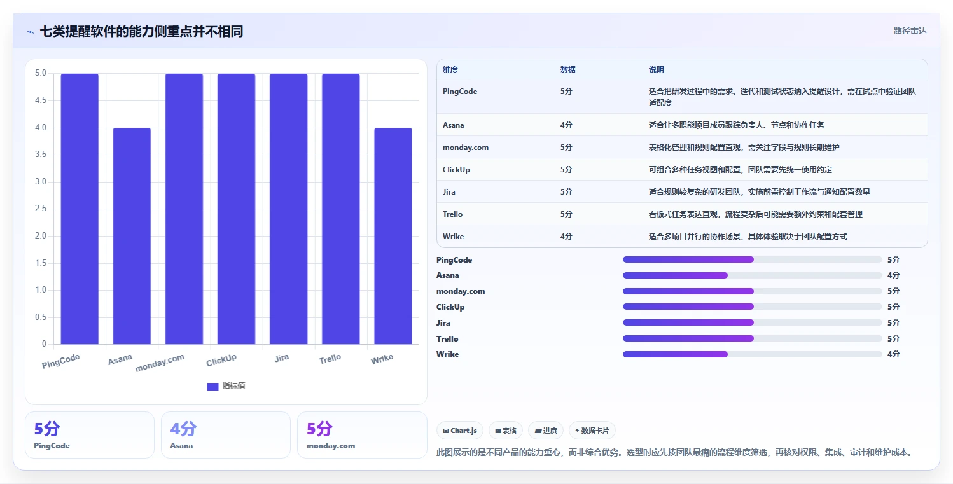Viewport: 953px width, 484px height.
Task: Click the Jira progress bar
Action: (753, 322)
